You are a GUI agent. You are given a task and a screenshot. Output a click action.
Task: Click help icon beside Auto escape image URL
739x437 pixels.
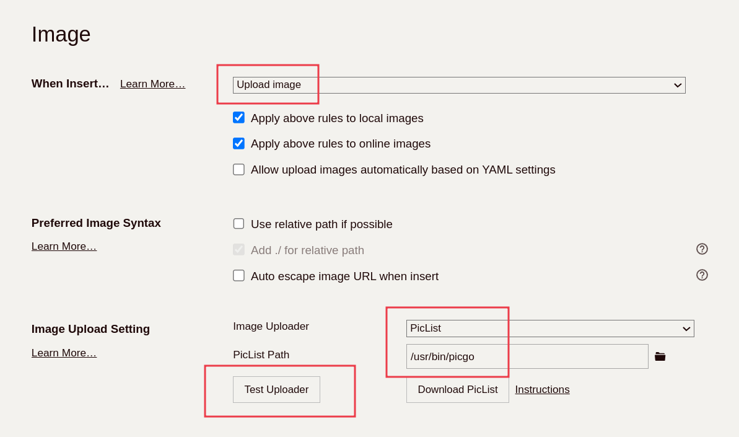coord(702,275)
